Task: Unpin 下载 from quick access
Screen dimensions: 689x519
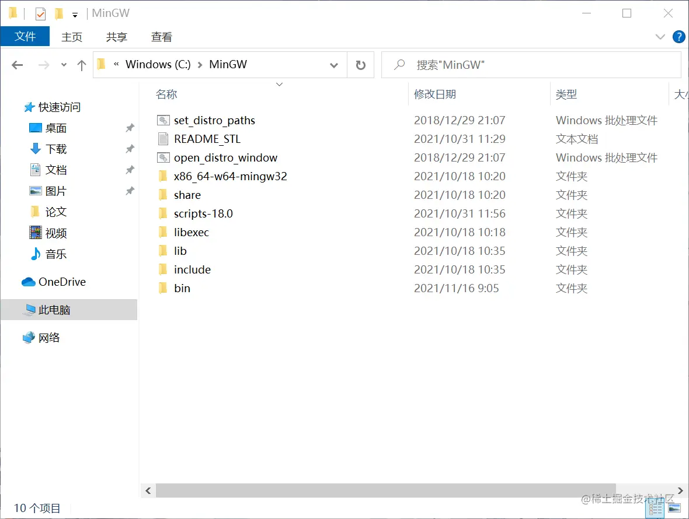Action: tap(130, 149)
